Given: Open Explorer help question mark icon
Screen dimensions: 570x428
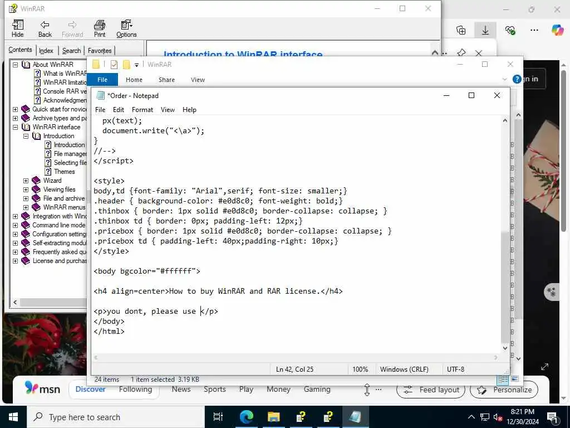Looking at the screenshot, I should point(517,79).
